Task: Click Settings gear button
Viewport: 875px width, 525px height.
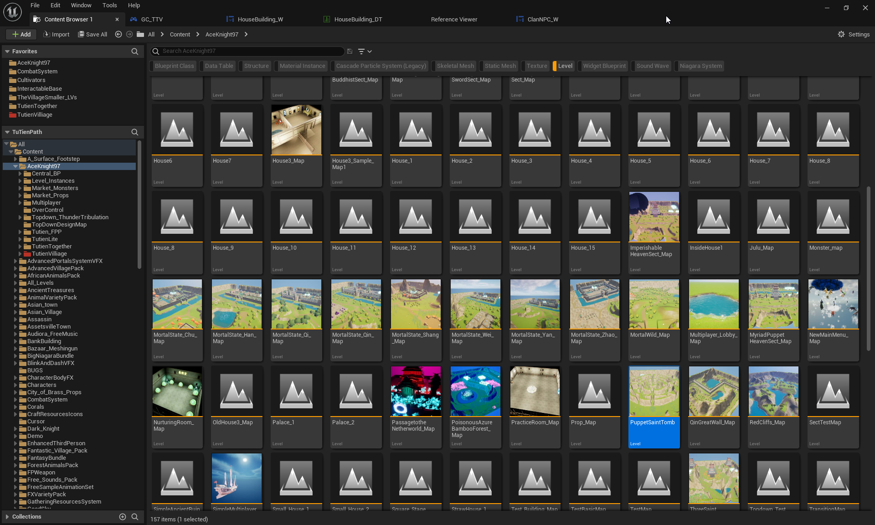Action: click(x=854, y=34)
